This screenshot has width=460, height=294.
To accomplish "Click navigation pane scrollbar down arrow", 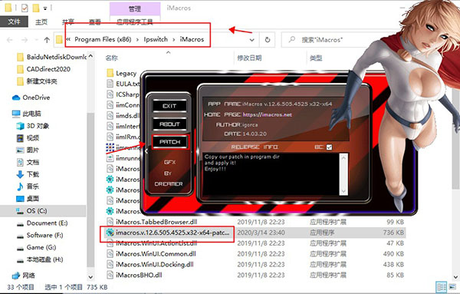I will click(x=90, y=277).
